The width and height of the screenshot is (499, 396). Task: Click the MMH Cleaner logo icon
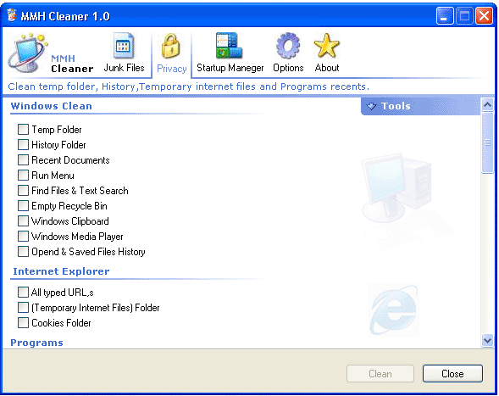[28, 52]
